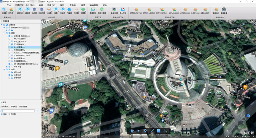
Task: Select the placemark pin tool in bottom toolbar
Action: tap(145, 131)
